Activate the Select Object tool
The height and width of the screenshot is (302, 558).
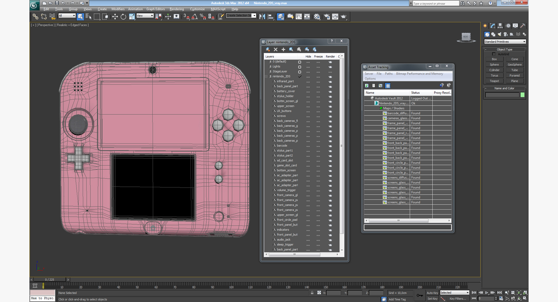80,17
